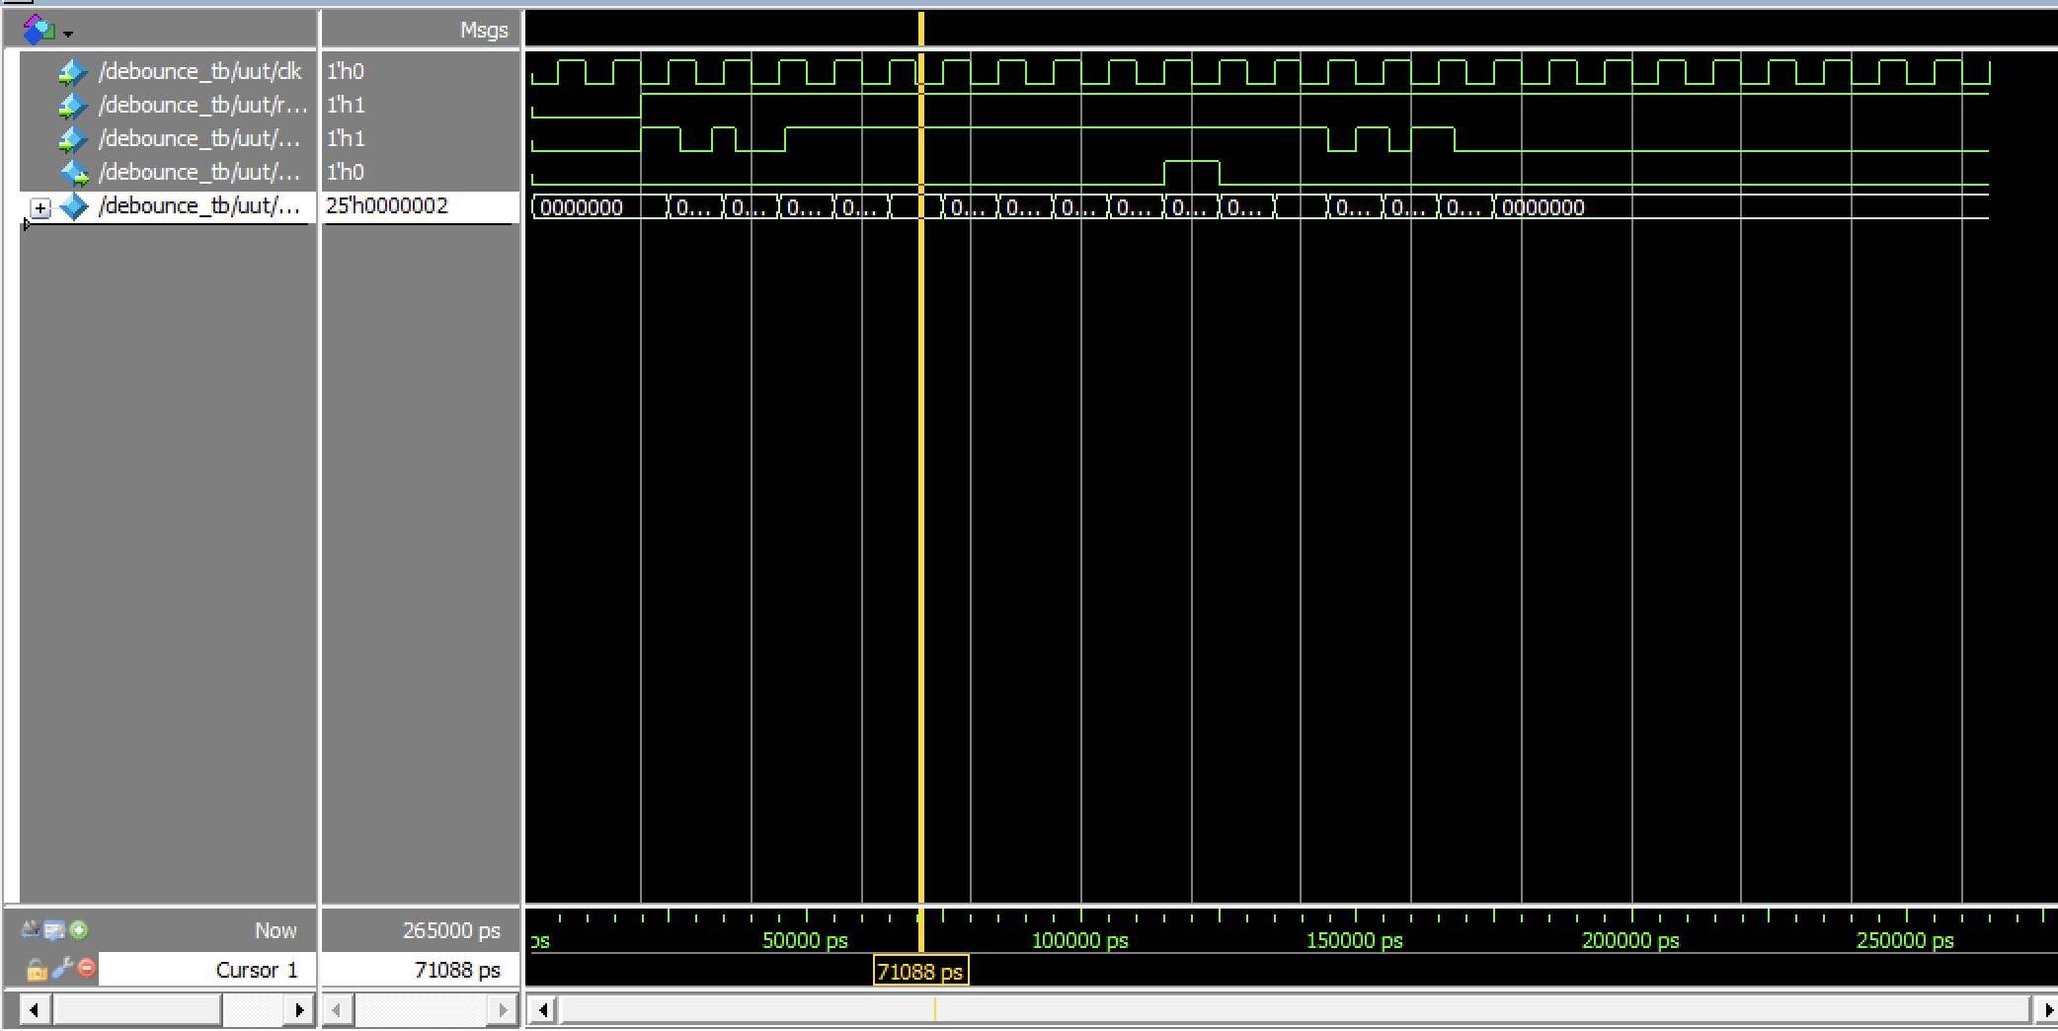This screenshot has height=1031, width=2058.
Task: Open the wave objects dropdown arrow
Action: pos(68,34)
